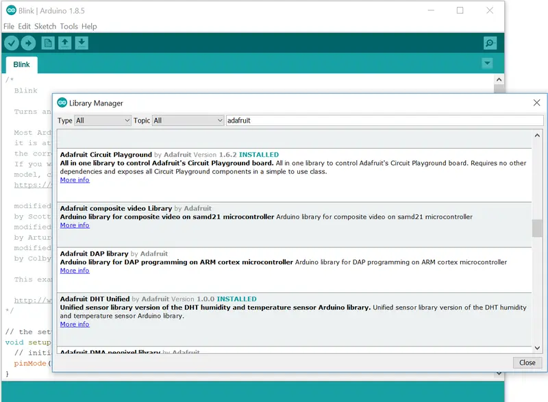The width and height of the screenshot is (548, 402).
Task: Click the Verify sketch checkmark icon
Action: tap(12, 43)
